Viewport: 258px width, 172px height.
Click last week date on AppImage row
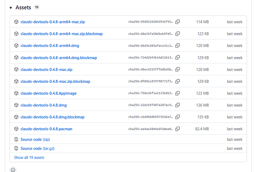(x=235, y=93)
